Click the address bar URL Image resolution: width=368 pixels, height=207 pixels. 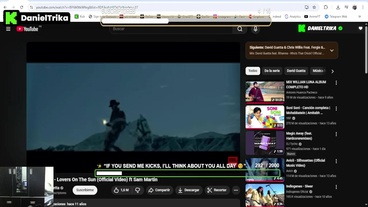[87, 7]
